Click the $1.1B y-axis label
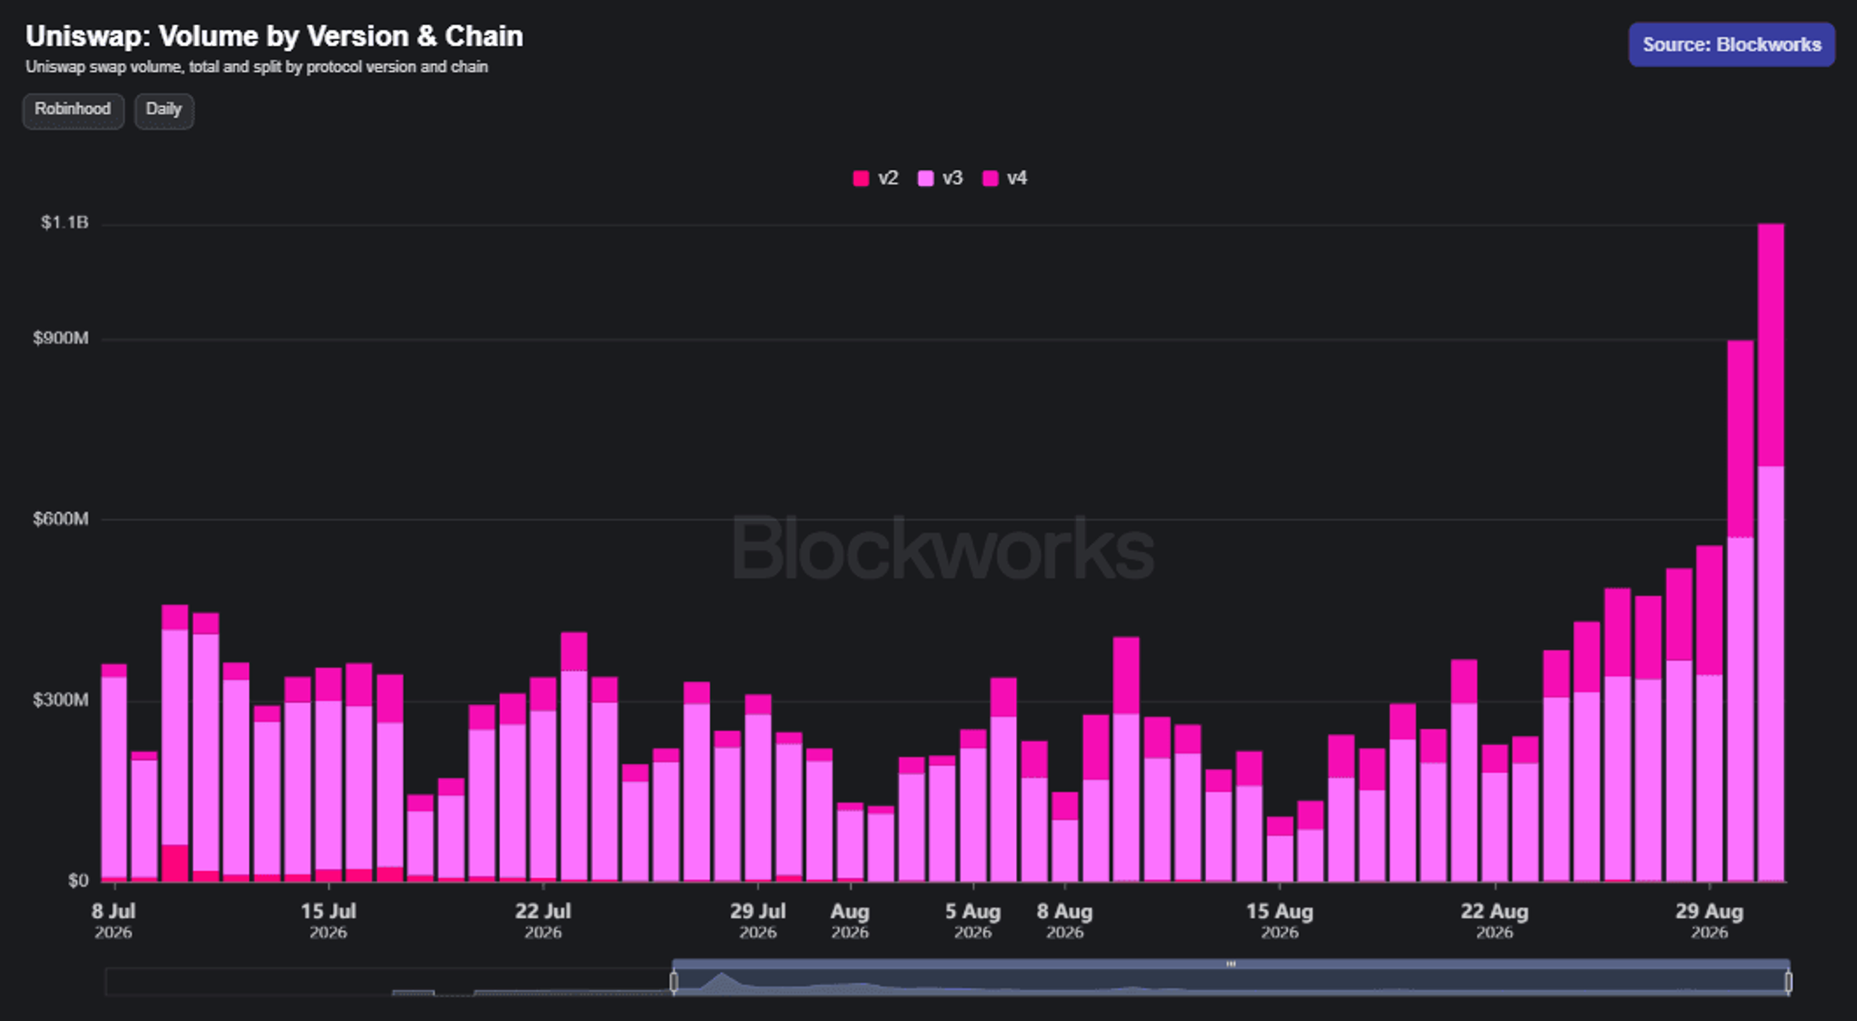The image size is (1857, 1021). [64, 223]
